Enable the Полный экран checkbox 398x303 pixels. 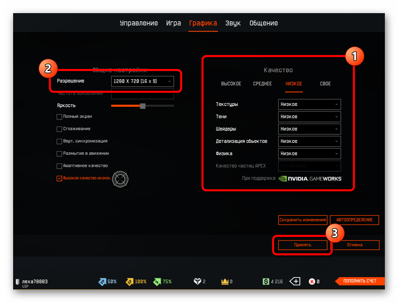tap(59, 117)
